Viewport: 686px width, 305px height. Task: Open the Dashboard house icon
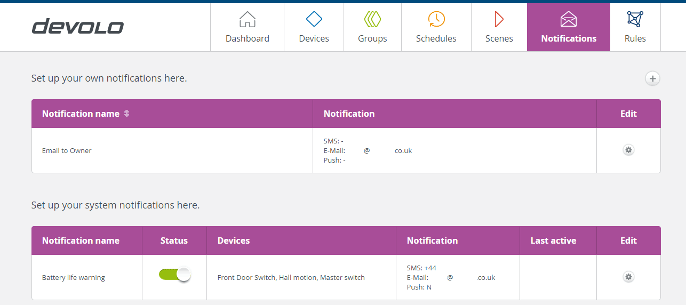pos(248,20)
